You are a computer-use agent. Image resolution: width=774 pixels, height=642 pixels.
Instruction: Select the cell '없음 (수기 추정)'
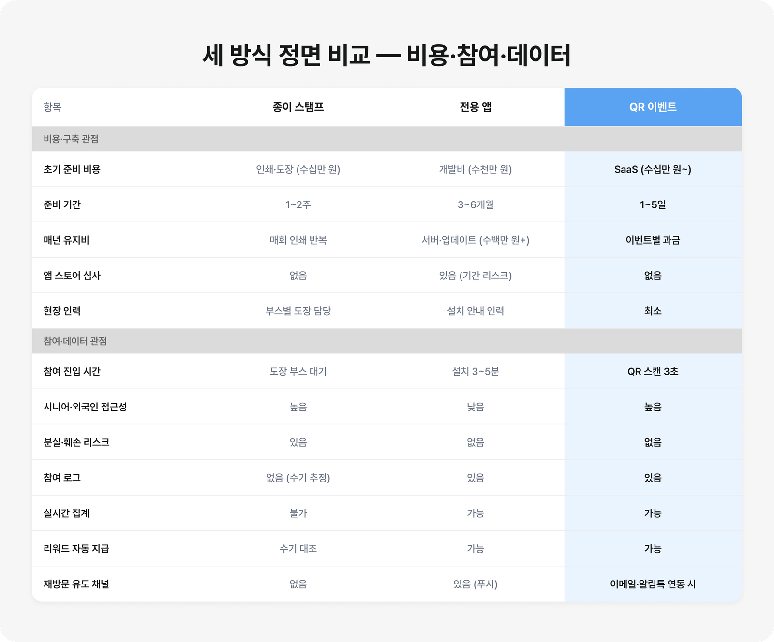[298, 478]
